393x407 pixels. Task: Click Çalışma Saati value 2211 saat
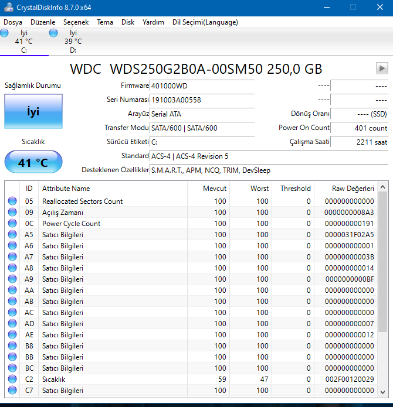click(359, 142)
